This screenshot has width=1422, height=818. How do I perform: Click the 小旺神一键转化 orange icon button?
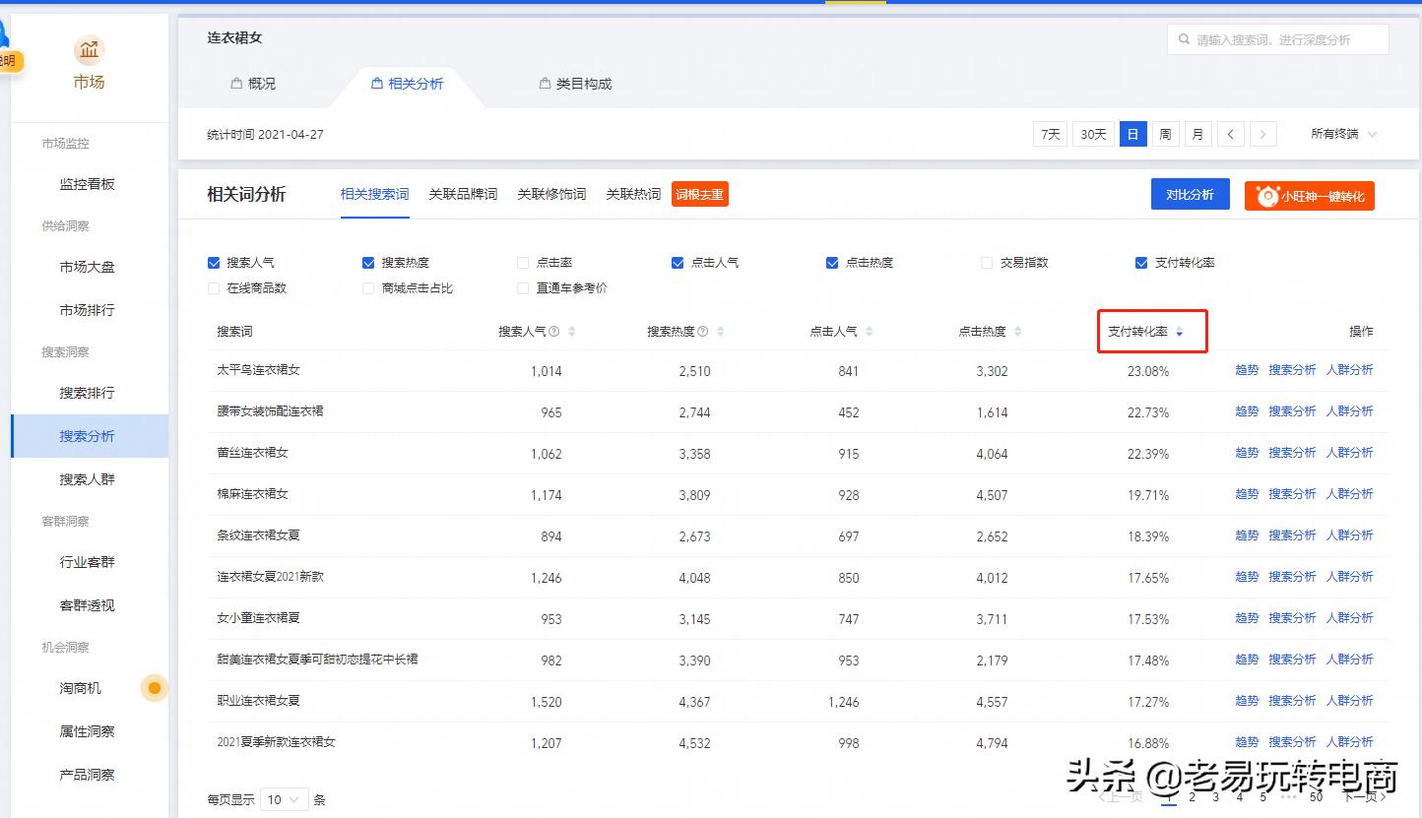pos(1309,196)
